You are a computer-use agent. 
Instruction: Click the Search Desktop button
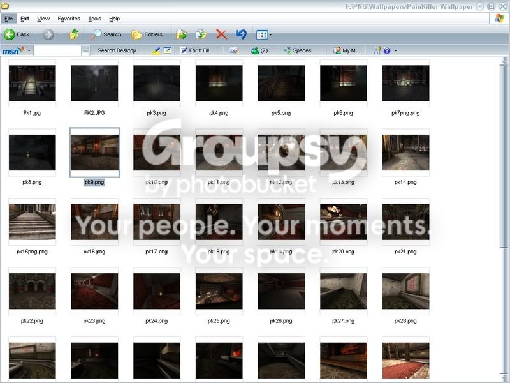[x=117, y=50]
